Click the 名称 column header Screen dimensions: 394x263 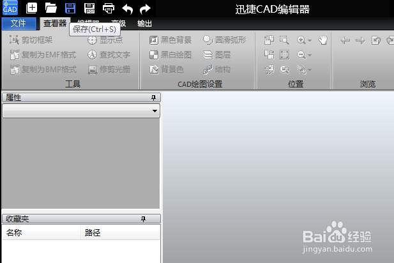pos(42,232)
